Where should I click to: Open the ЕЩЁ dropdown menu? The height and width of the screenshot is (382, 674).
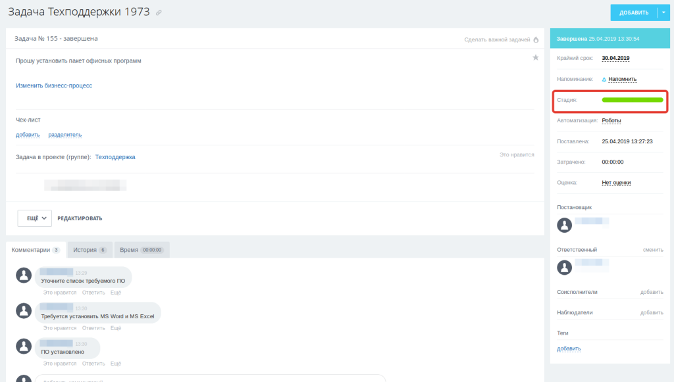[x=35, y=218]
